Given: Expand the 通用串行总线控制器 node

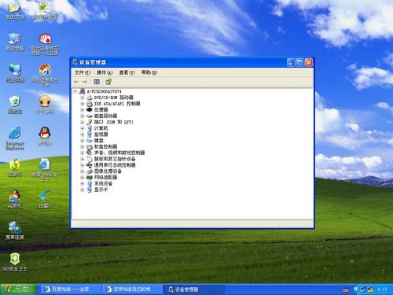Looking at the screenshot, I should [82, 165].
